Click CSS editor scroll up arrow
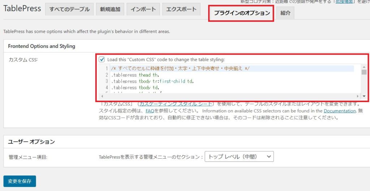370x191 pixels. tap(364, 67)
